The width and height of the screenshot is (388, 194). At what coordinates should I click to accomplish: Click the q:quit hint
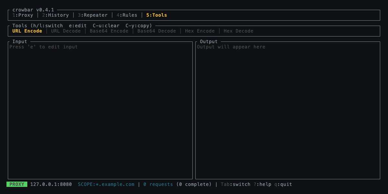283,184
